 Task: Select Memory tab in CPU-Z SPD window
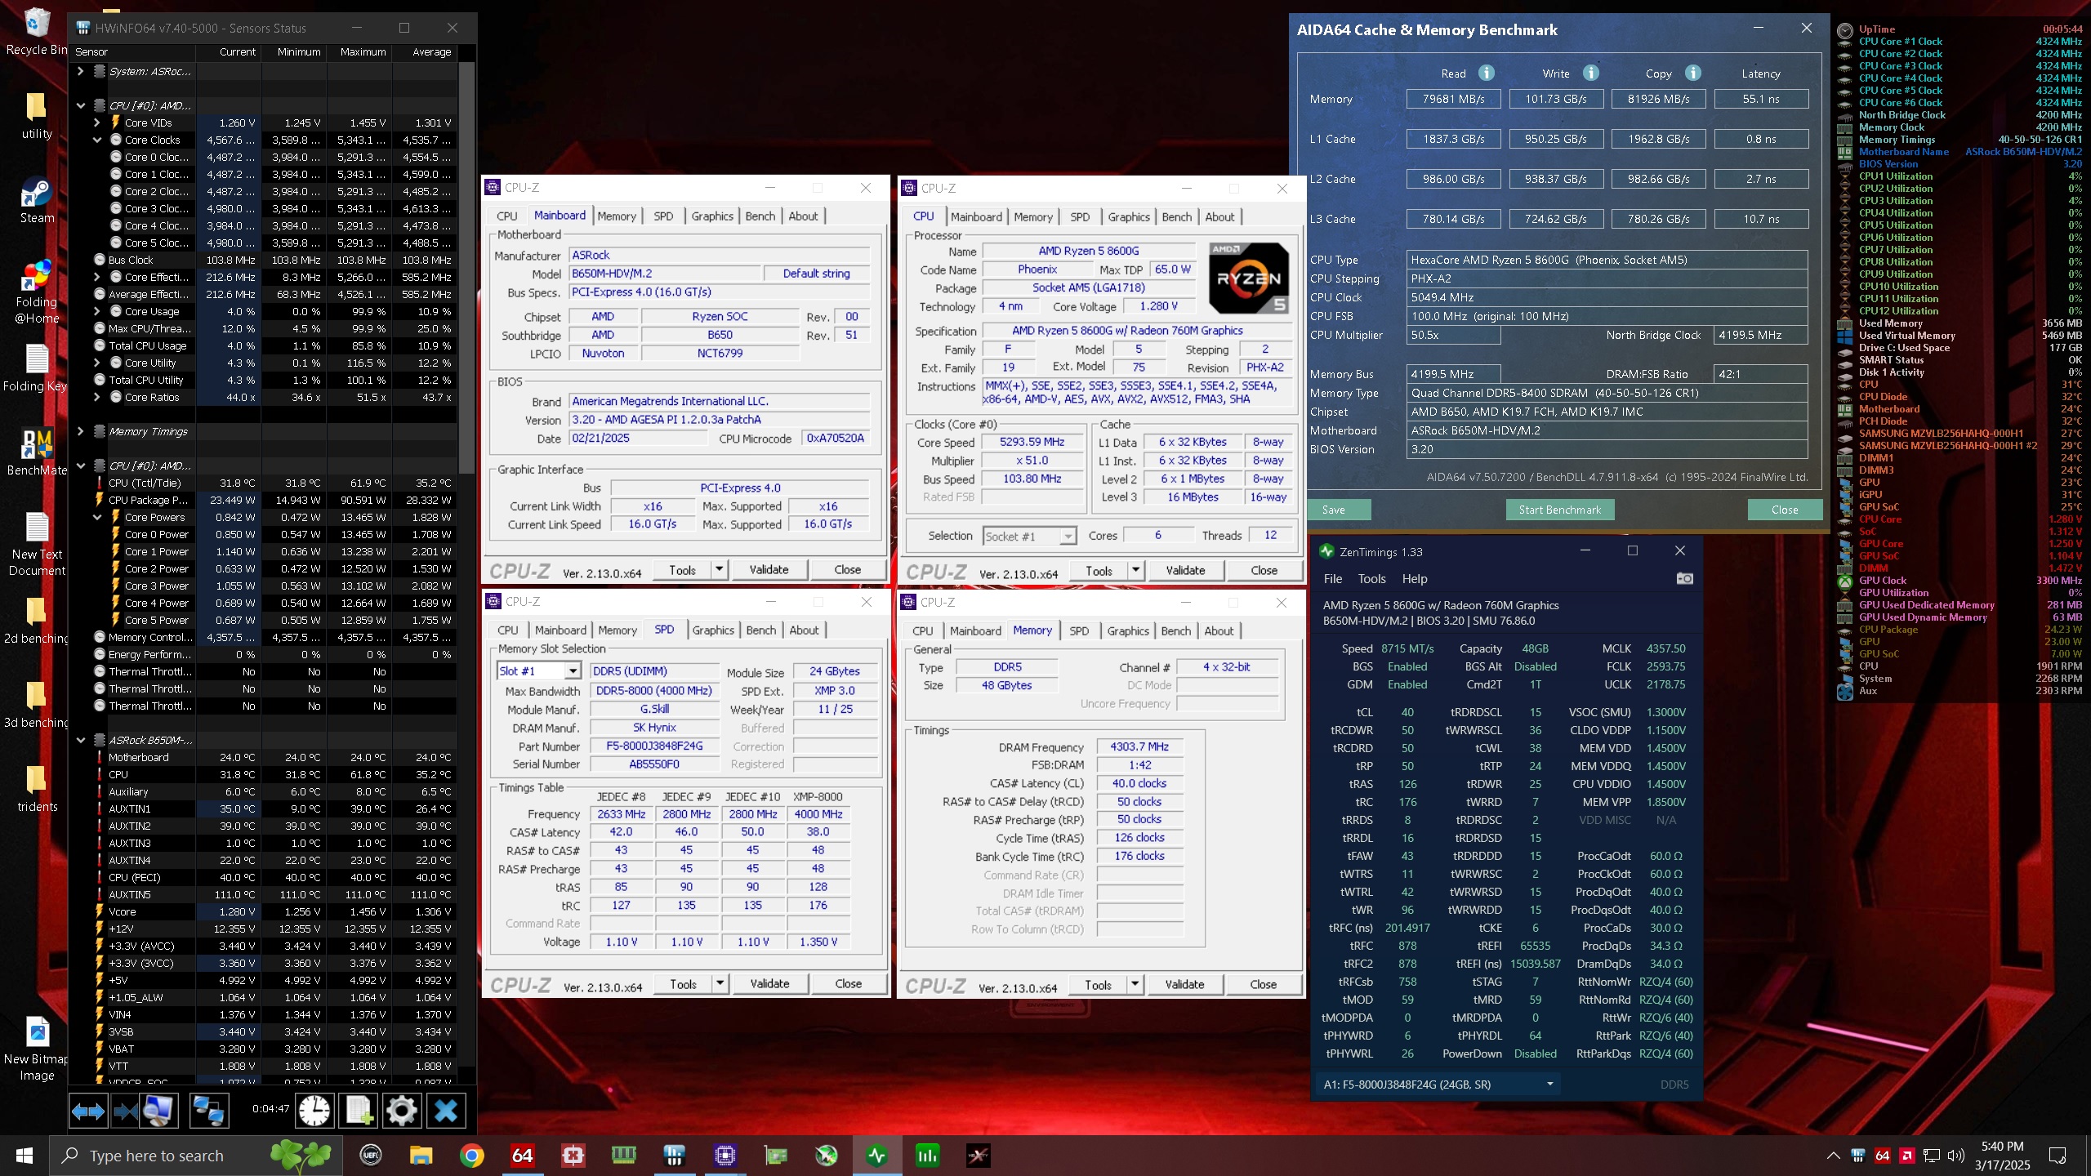[617, 630]
